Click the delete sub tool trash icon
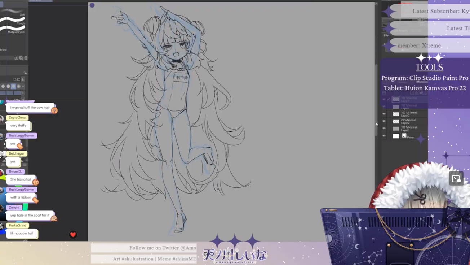The image size is (470, 265). point(26,58)
